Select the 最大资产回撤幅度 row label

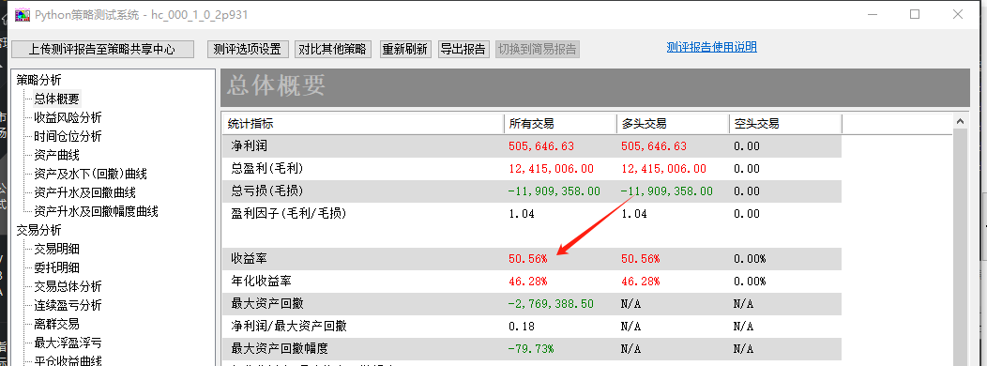pos(280,348)
